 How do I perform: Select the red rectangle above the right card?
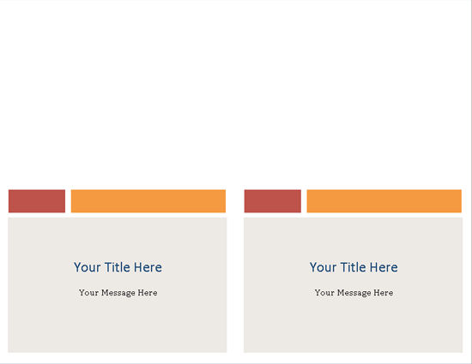(273, 201)
